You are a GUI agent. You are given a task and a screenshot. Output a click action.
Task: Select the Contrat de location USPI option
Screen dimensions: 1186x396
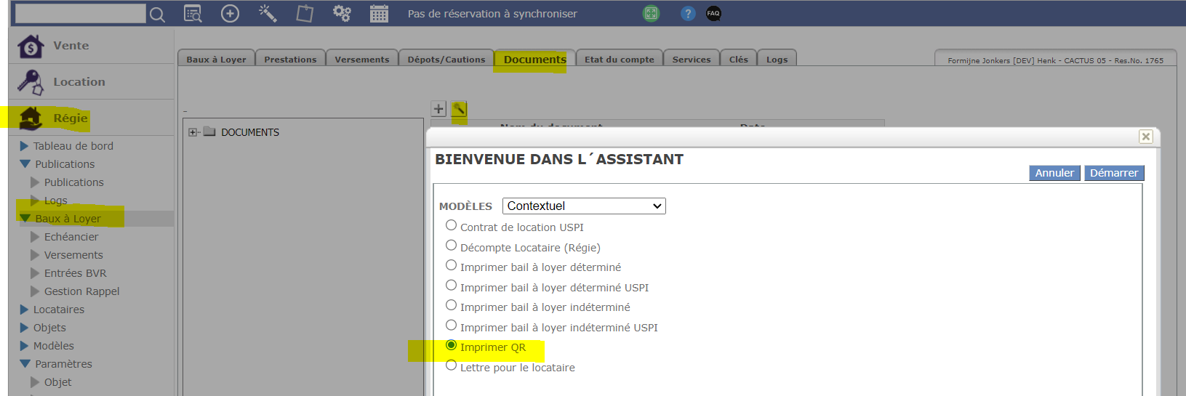452,226
